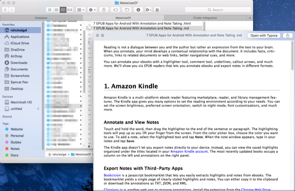Click the Get Info toolbar icon
295x191 pixels.
[138, 9]
